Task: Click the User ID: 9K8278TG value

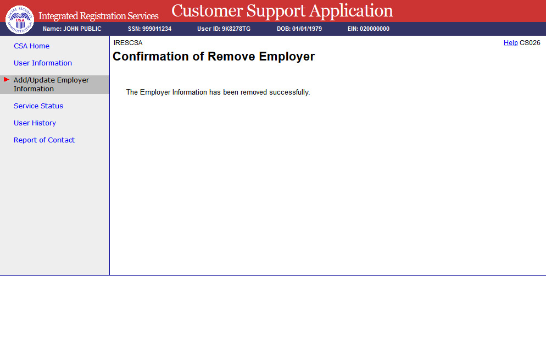Action: (x=224, y=29)
